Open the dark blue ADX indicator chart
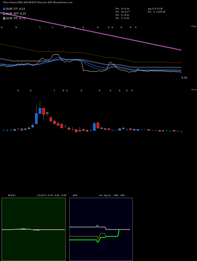The height and width of the screenshot is (261, 197). [x=101, y=229]
